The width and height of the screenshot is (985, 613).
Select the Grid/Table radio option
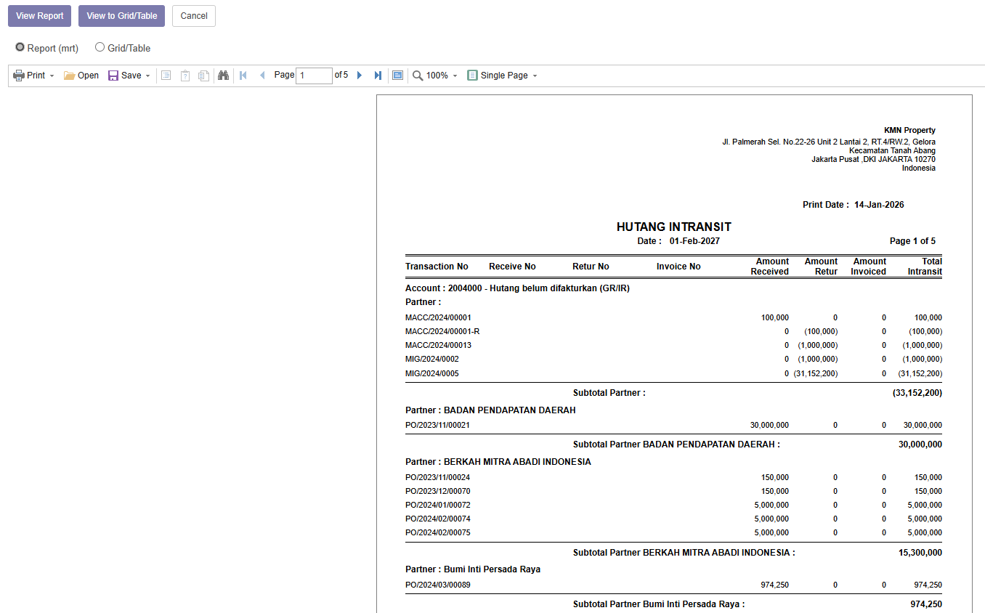(x=100, y=47)
